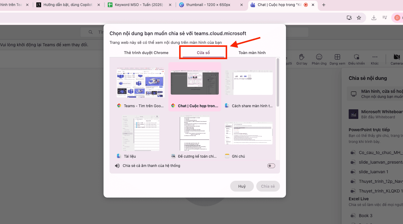Click the install app icon in address bar
This screenshot has width=403, height=224.
(349, 18)
